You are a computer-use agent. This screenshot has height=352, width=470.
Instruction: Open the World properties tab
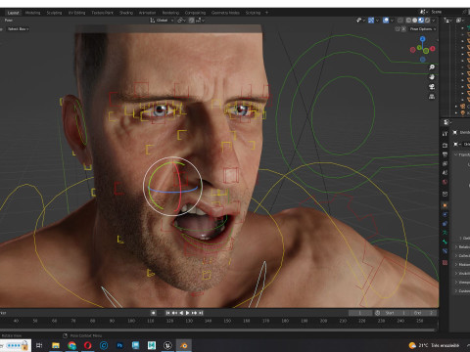[x=445, y=182]
